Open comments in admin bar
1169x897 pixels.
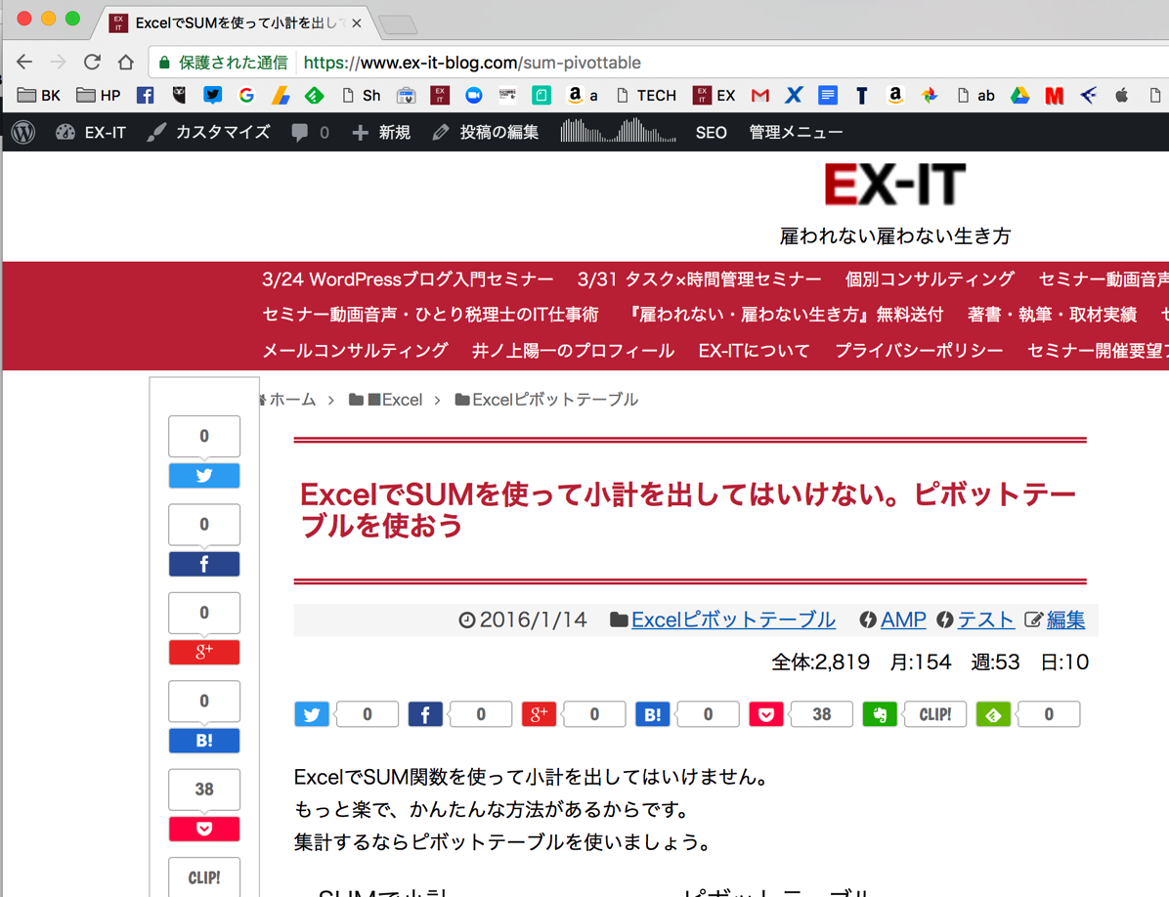pyautogui.click(x=310, y=133)
